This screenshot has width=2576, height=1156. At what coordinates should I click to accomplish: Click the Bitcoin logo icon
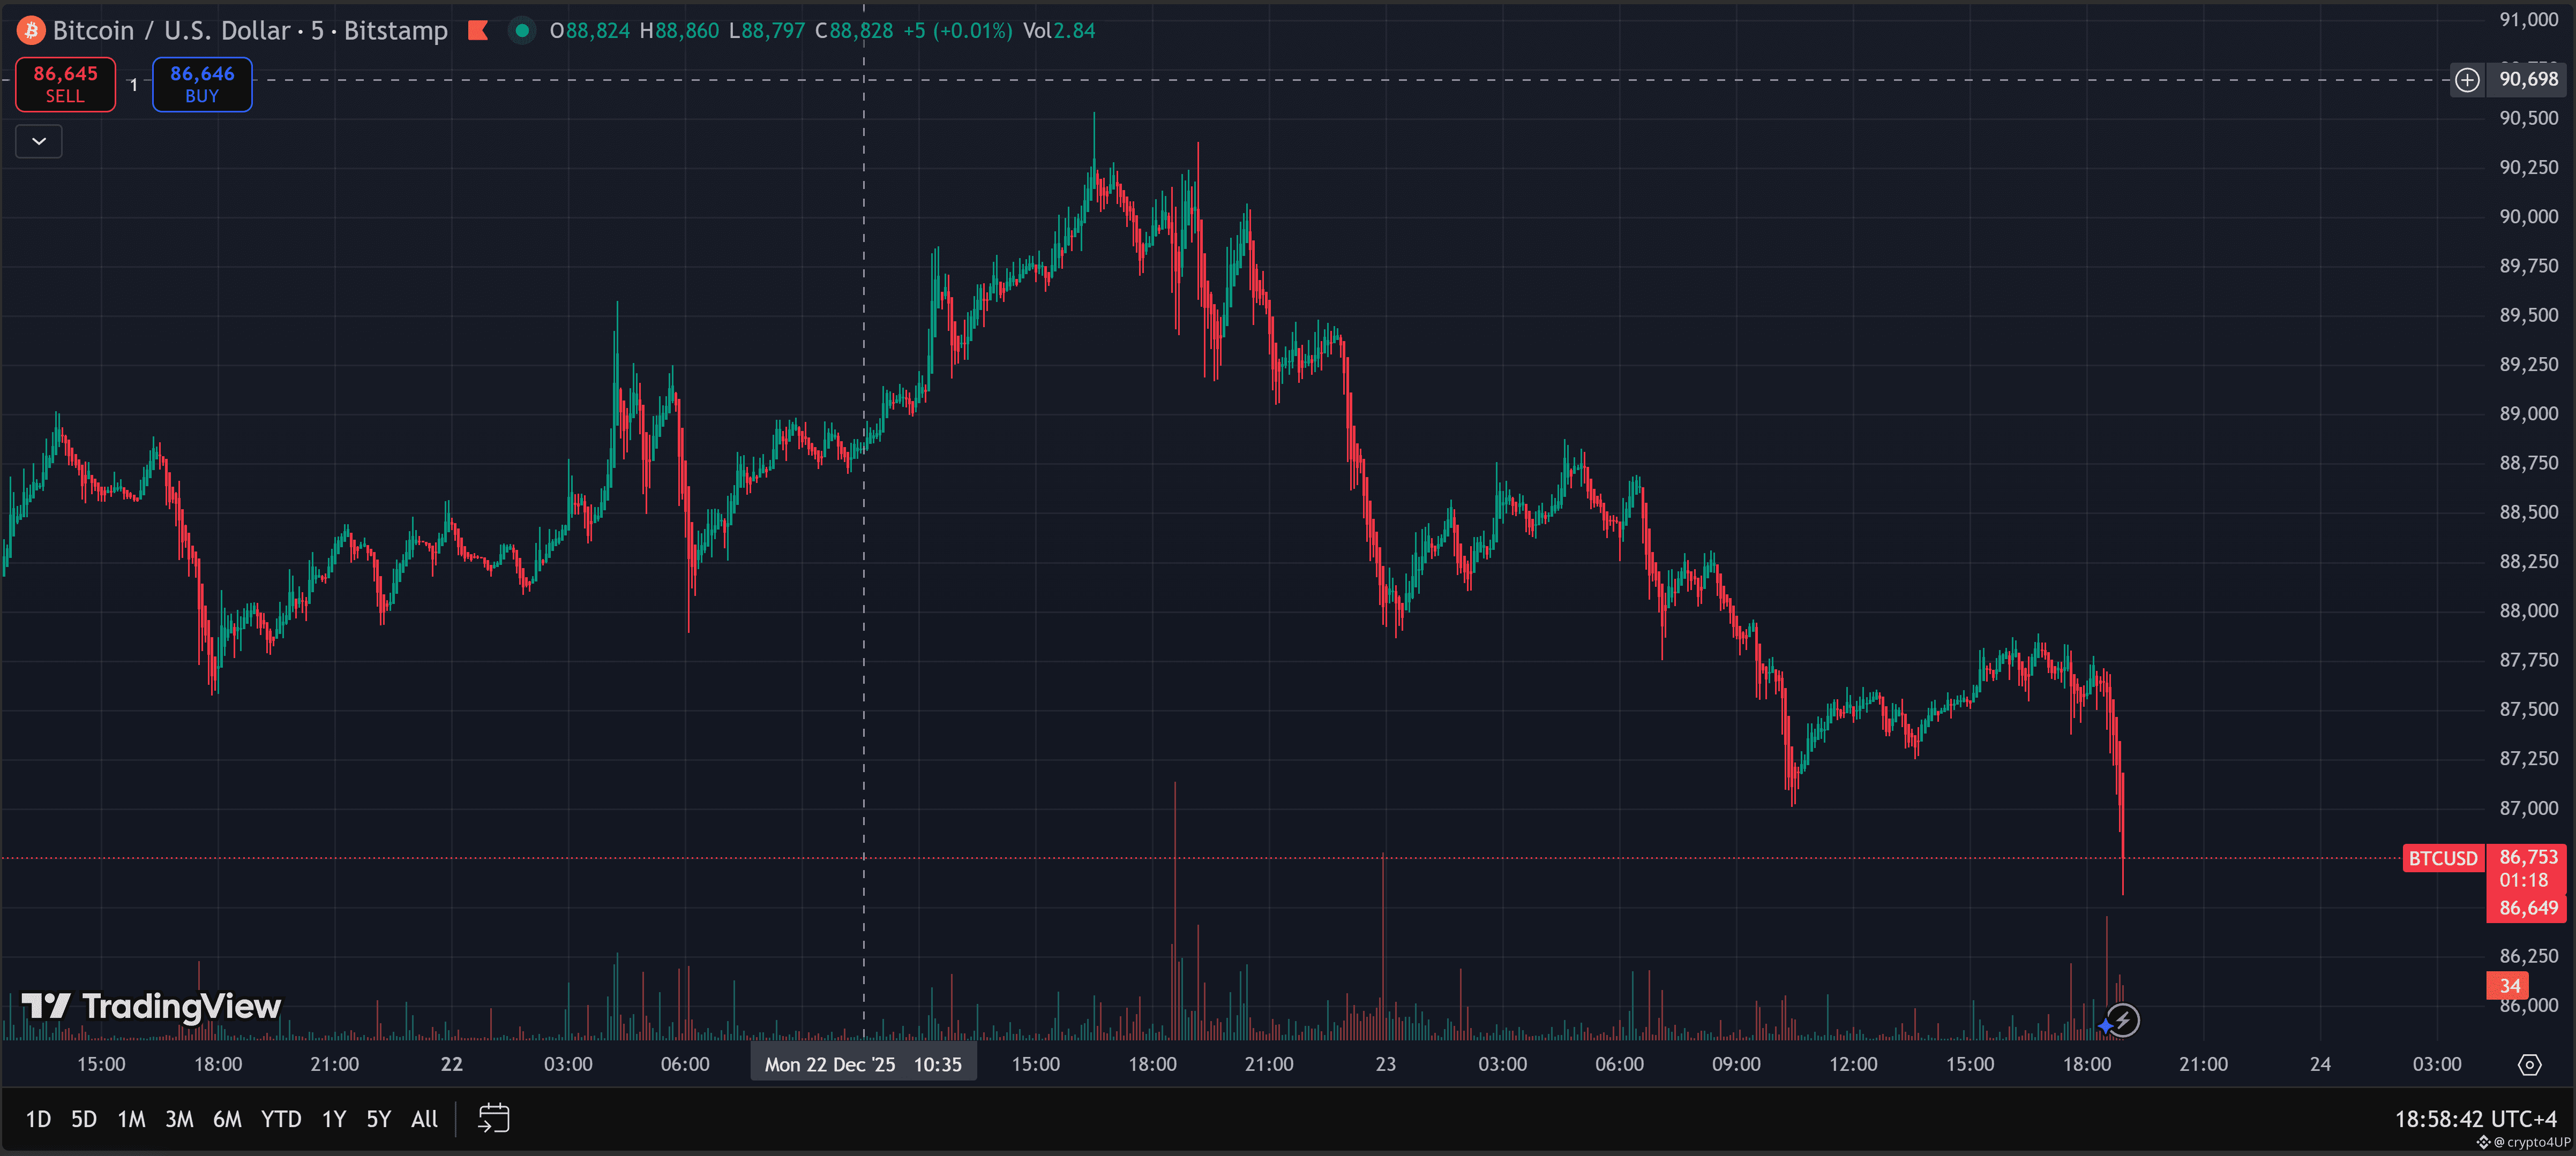point(31,31)
